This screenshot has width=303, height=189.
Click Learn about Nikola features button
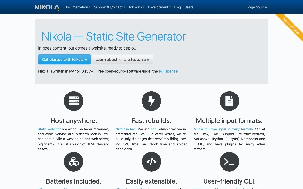click(x=122, y=60)
